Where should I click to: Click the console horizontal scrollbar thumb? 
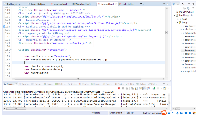tap(16, 109)
